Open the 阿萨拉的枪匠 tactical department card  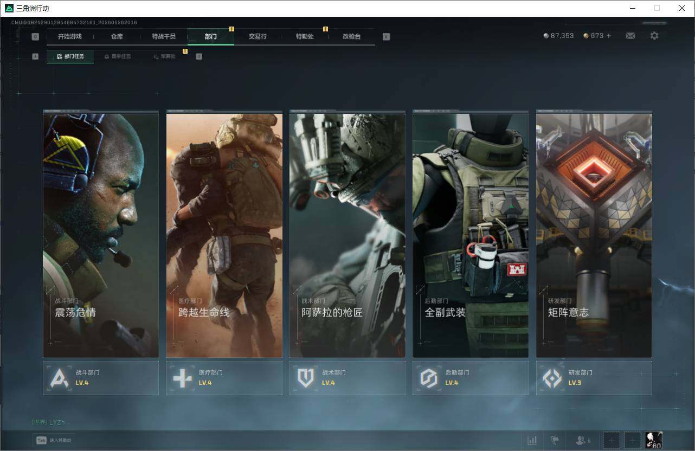pyautogui.click(x=347, y=234)
